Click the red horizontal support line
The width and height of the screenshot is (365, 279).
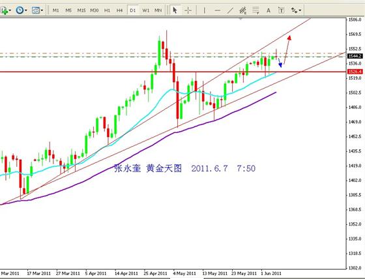(x=173, y=72)
